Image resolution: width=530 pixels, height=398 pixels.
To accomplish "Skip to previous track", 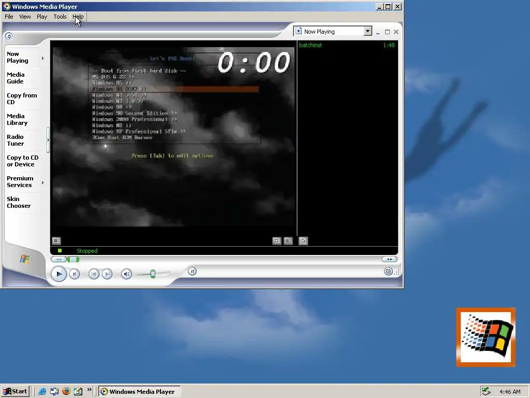I will (x=94, y=274).
